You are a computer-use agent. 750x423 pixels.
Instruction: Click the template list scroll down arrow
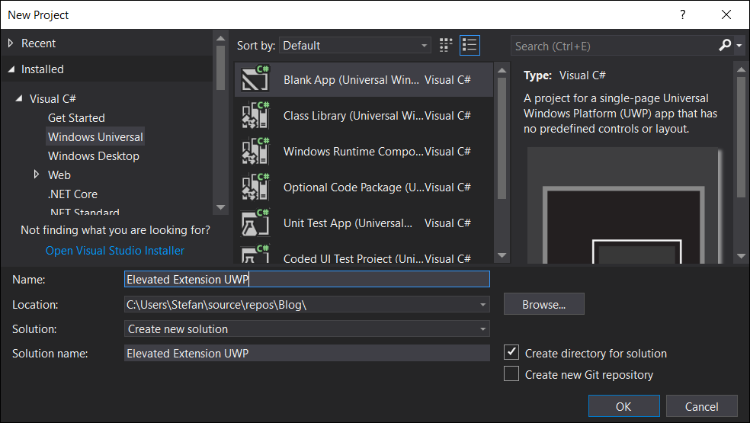[502, 255]
